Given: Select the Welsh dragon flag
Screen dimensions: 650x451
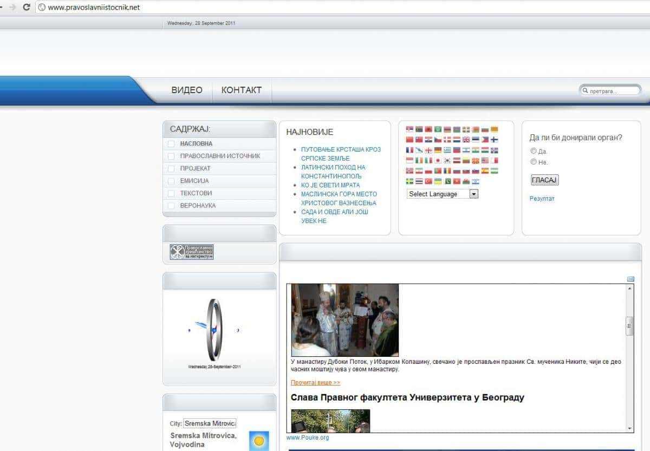Looking at the screenshot, I should pyautogui.click(x=466, y=181).
